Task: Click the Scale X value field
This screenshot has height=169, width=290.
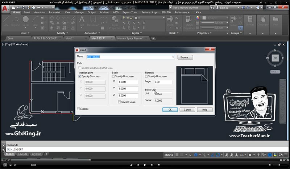Action: coord(128,82)
